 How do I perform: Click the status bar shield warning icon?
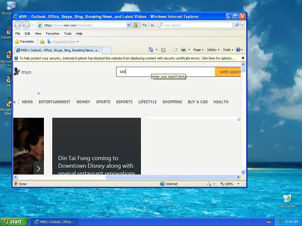coord(16,184)
